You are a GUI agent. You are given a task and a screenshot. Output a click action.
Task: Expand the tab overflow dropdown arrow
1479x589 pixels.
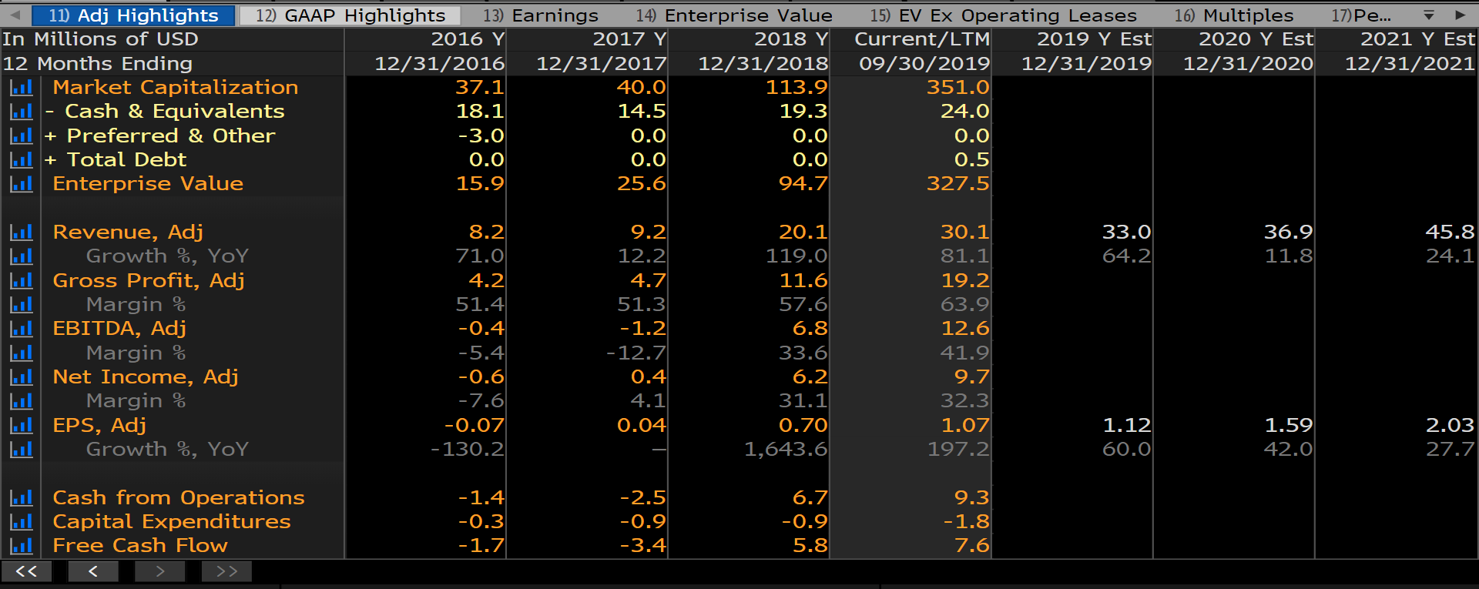coord(1429,15)
